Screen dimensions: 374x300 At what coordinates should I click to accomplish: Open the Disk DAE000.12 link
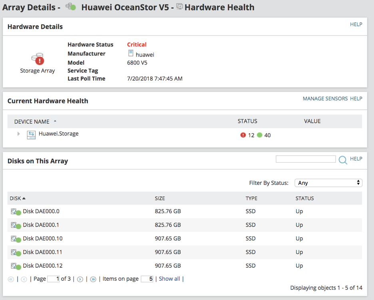43,265
